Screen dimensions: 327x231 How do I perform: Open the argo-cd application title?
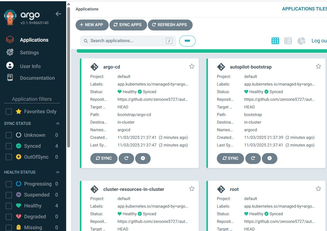pyautogui.click(x=111, y=67)
